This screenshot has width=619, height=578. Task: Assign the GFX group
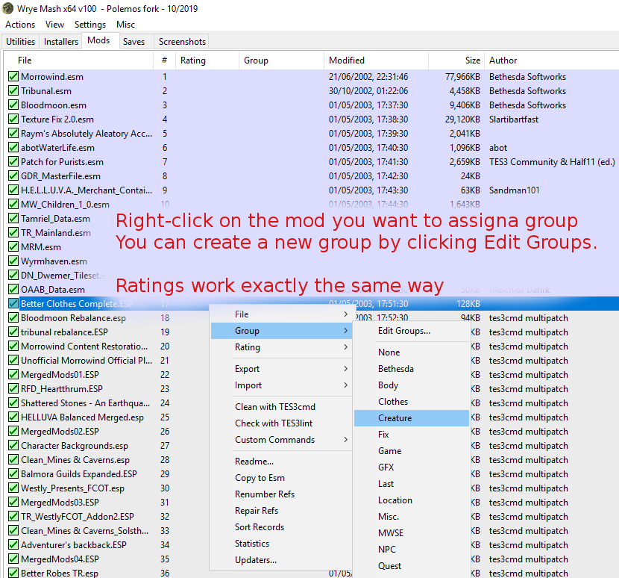[x=412, y=467]
